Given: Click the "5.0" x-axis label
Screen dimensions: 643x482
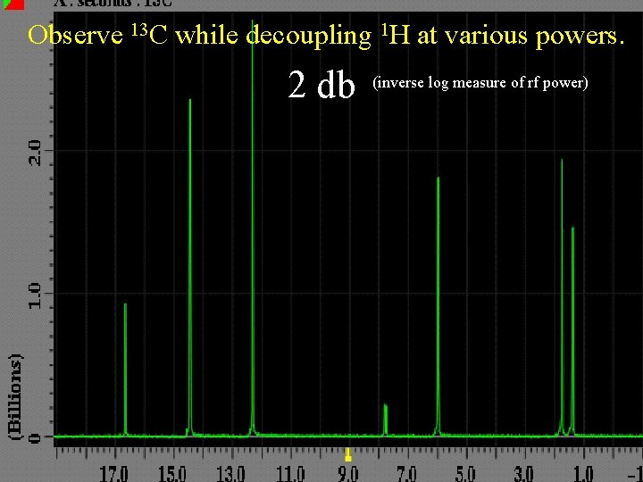Looking at the screenshot, I should coord(465,475).
